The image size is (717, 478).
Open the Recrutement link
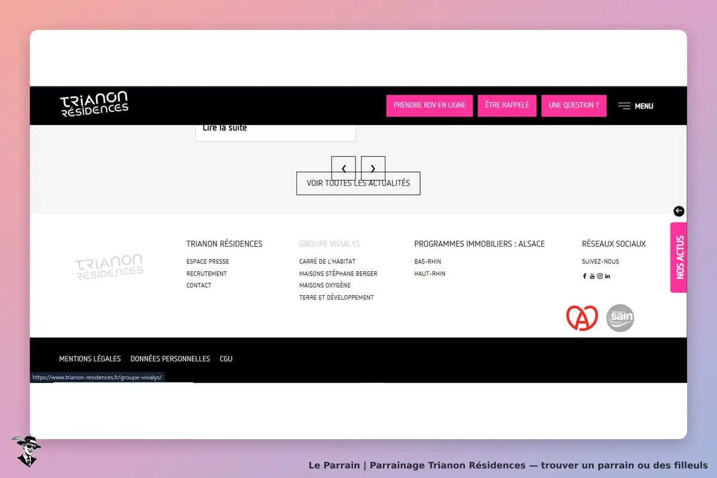pos(207,274)
